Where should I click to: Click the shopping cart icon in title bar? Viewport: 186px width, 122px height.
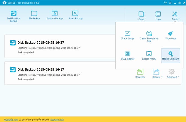(165, 3)
